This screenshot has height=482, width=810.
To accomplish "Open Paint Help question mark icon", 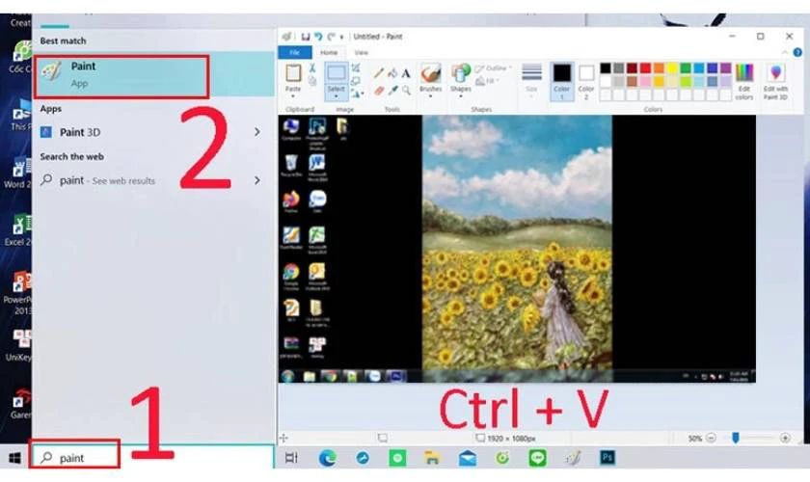I will (x=797, y=52).
